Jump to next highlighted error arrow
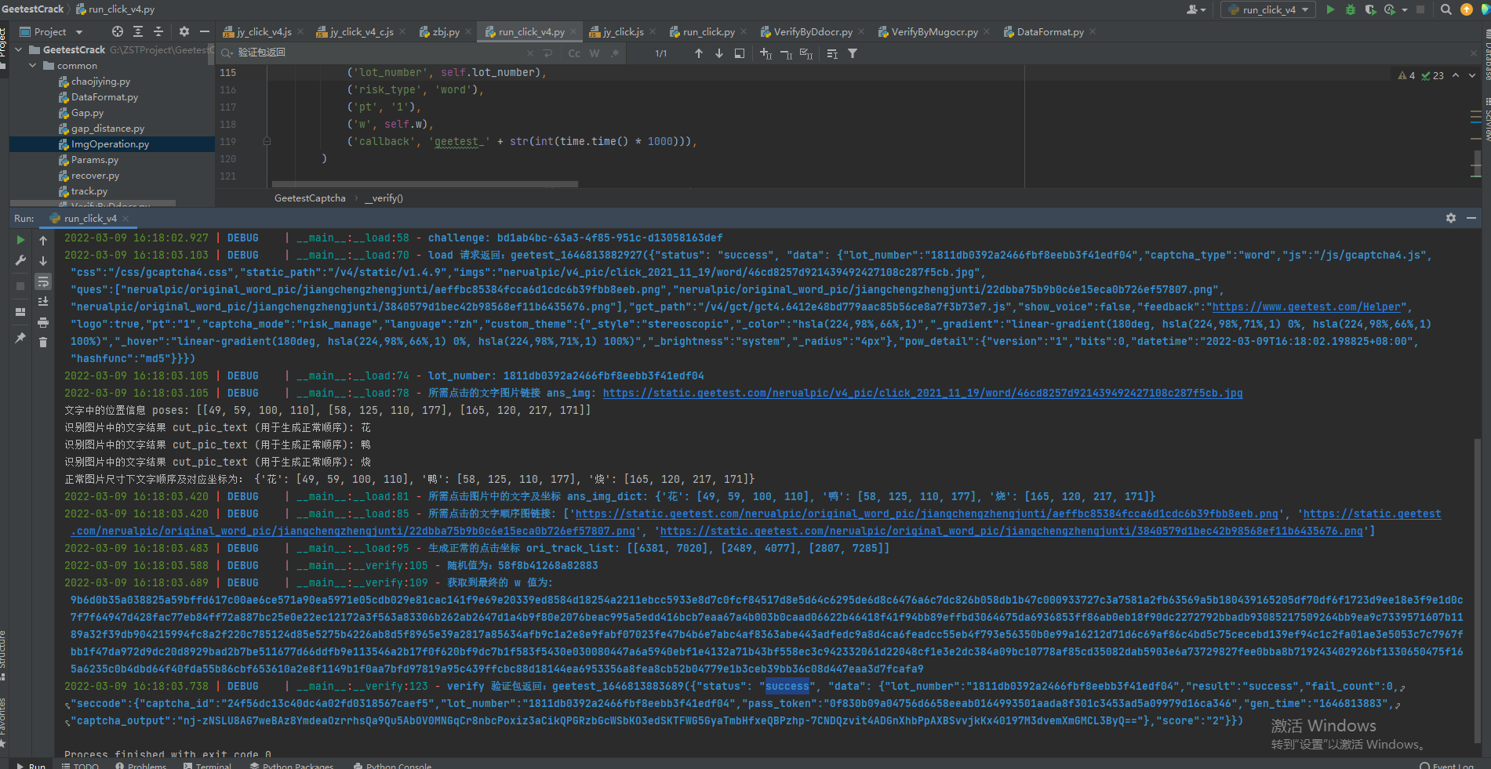This screenshot has width=1491, height=769. [x=1472, y=75]
